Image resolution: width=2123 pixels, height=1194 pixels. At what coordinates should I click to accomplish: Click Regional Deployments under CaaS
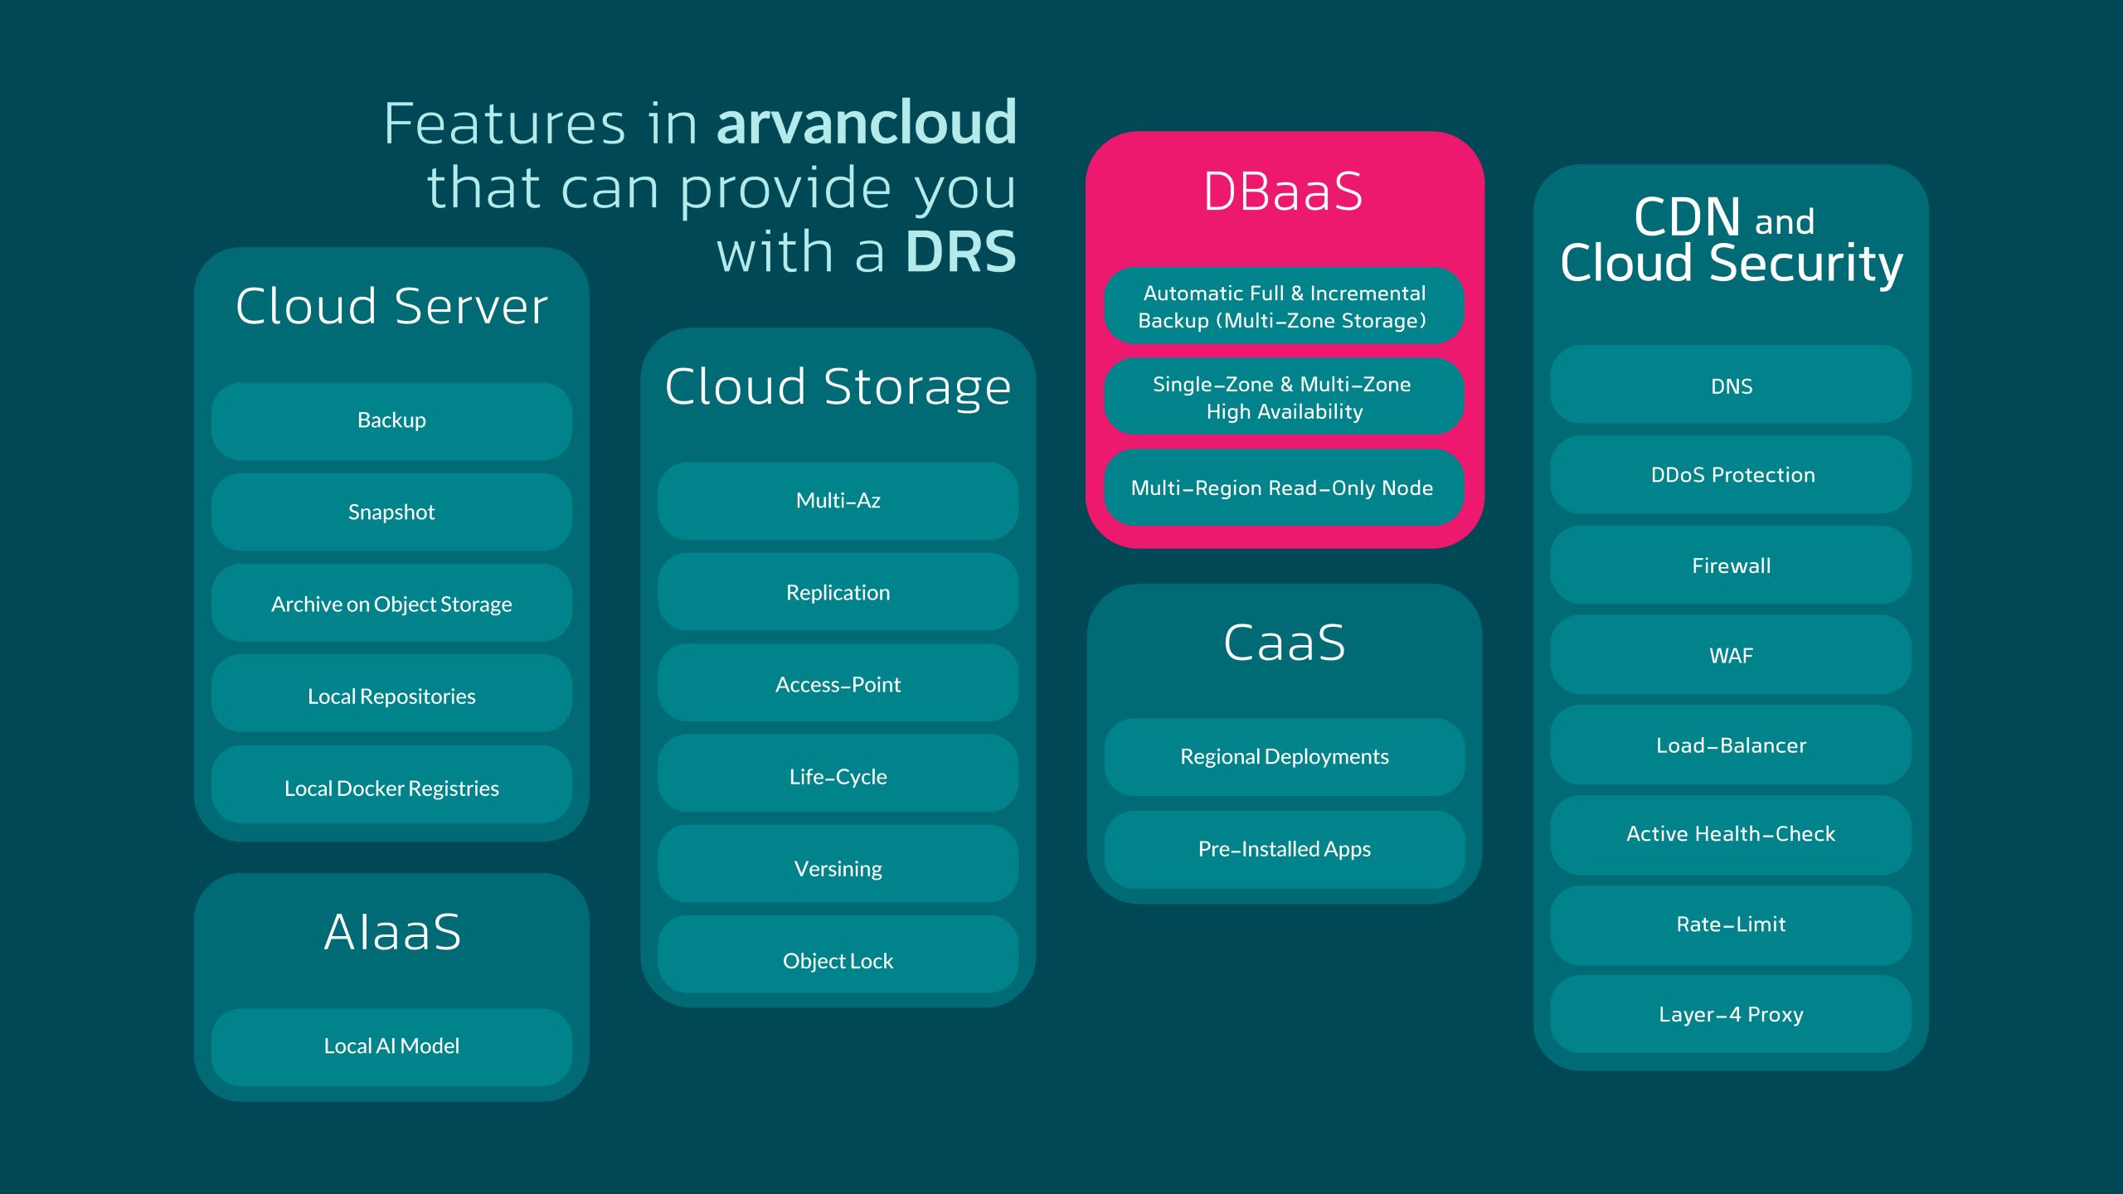1284,756
